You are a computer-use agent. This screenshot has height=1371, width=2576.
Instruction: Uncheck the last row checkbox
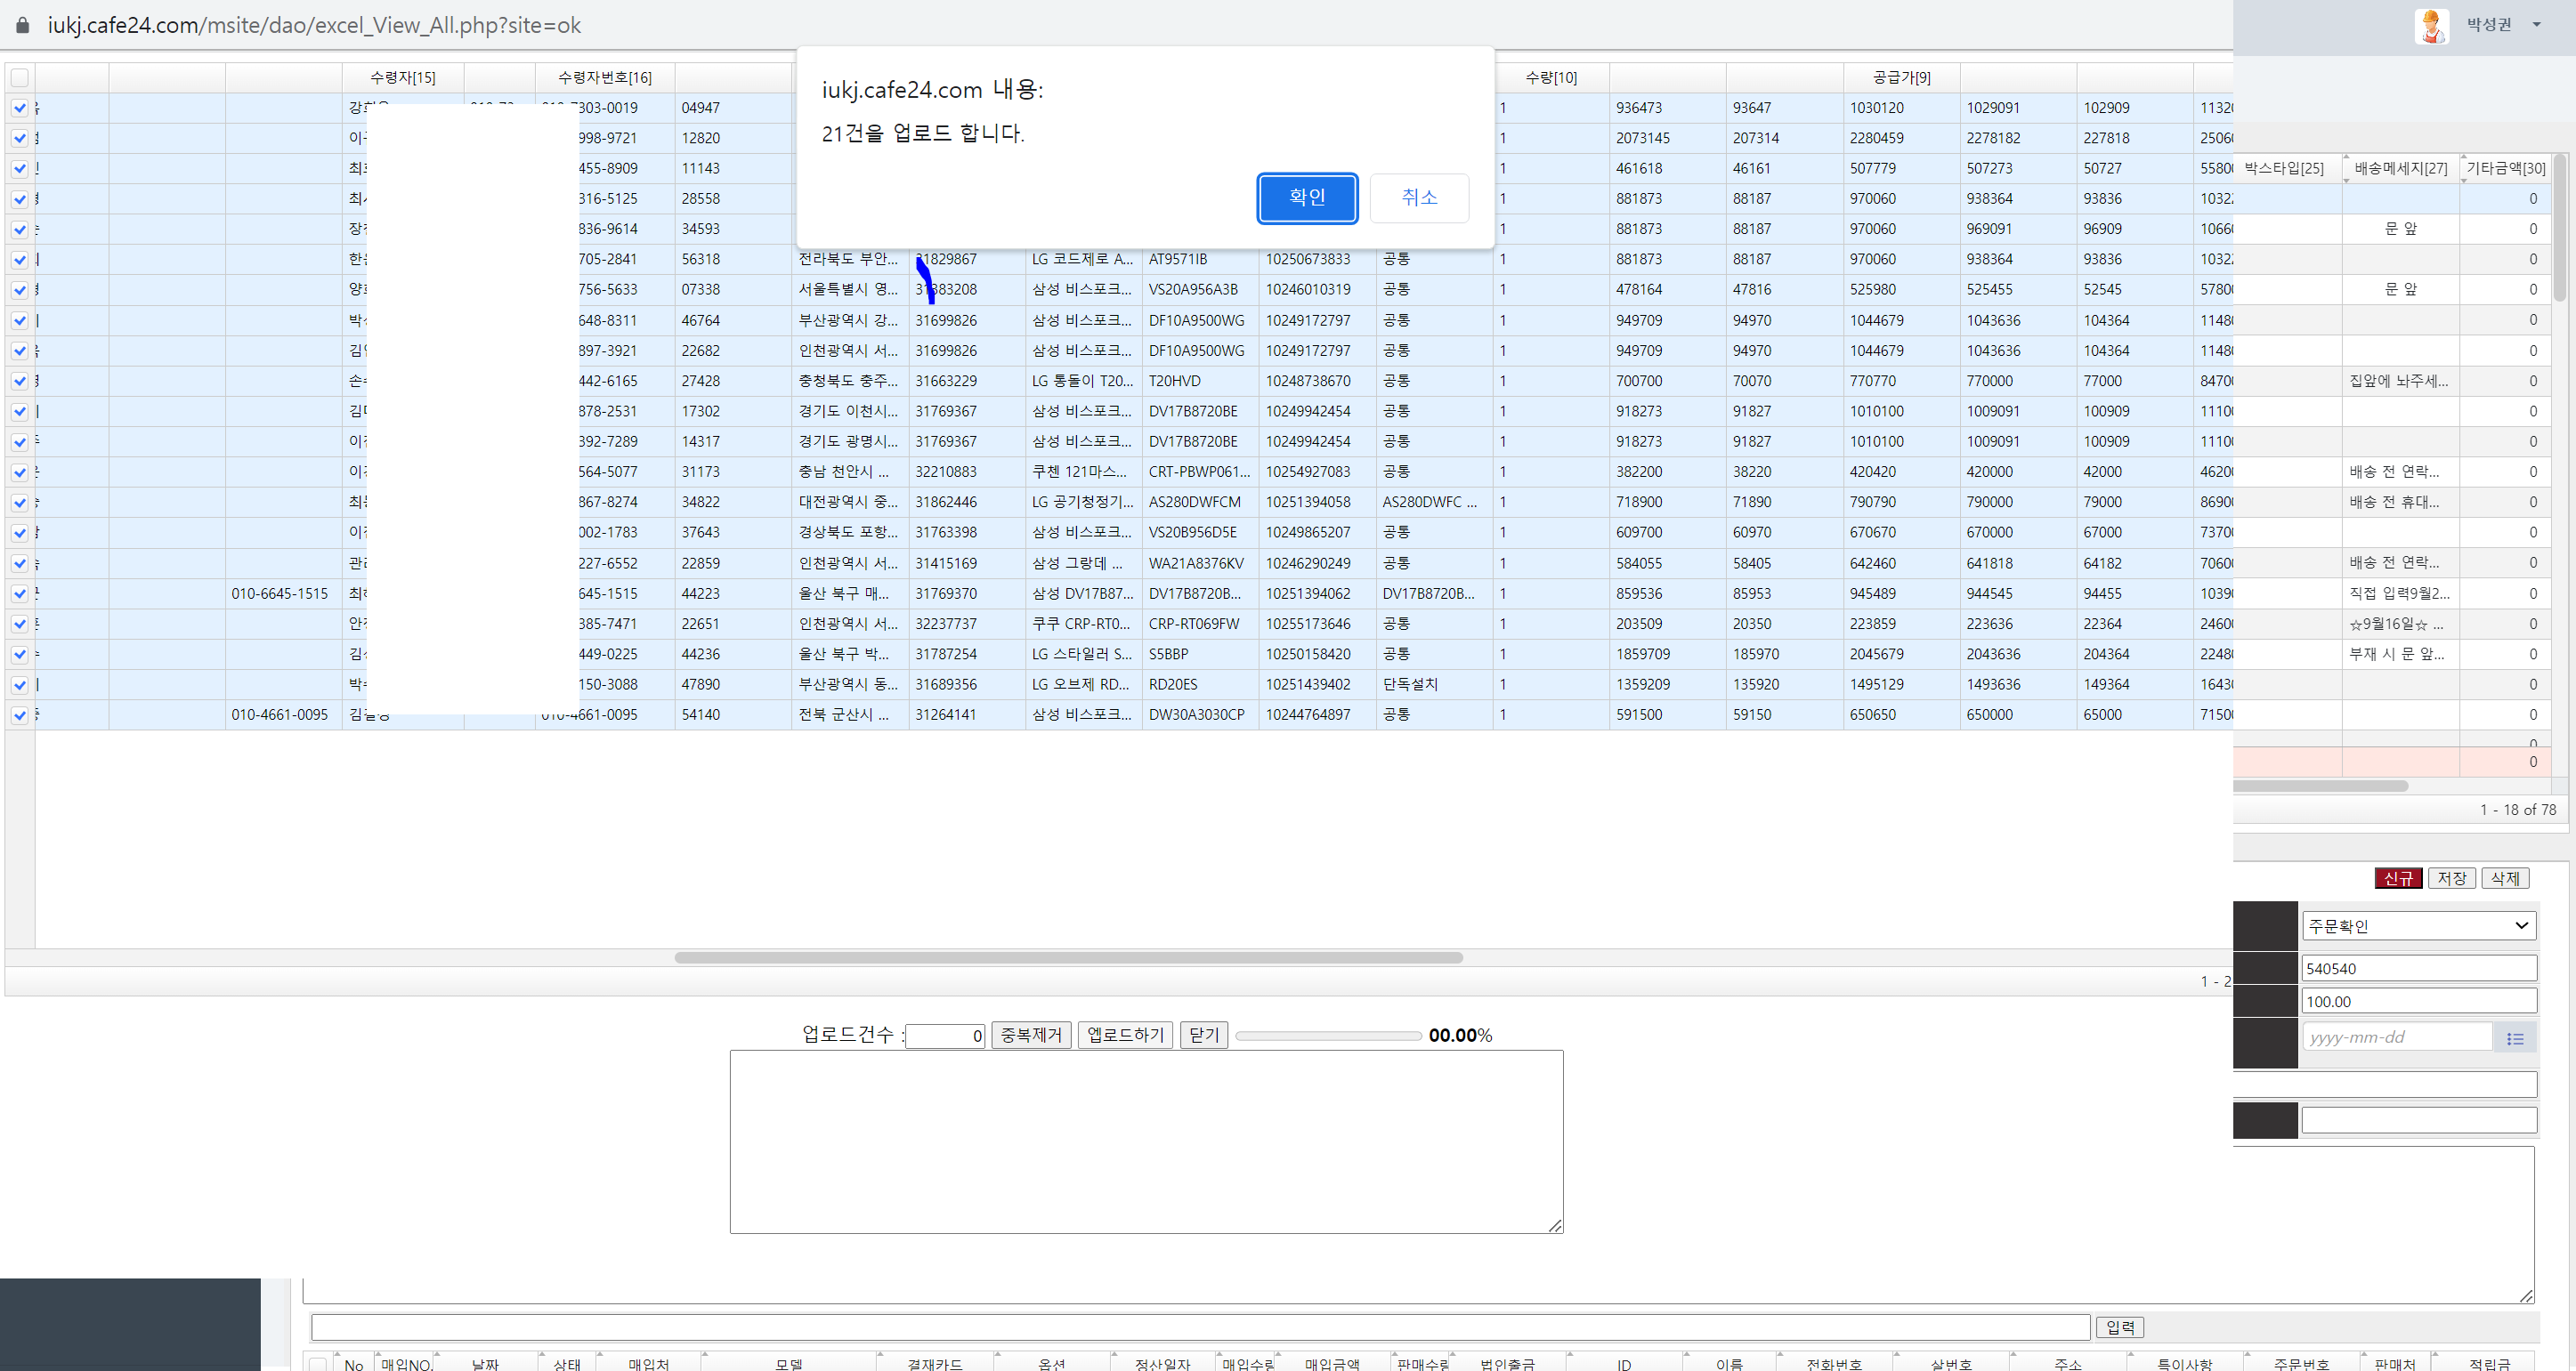[x=20, y=715]
